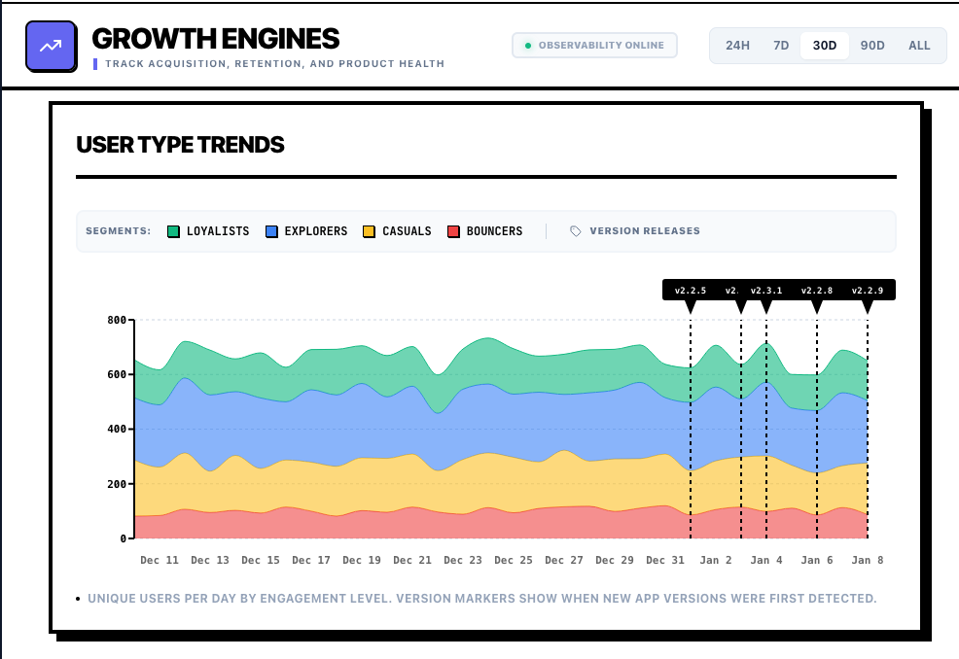Select the ALL time range

918,45
